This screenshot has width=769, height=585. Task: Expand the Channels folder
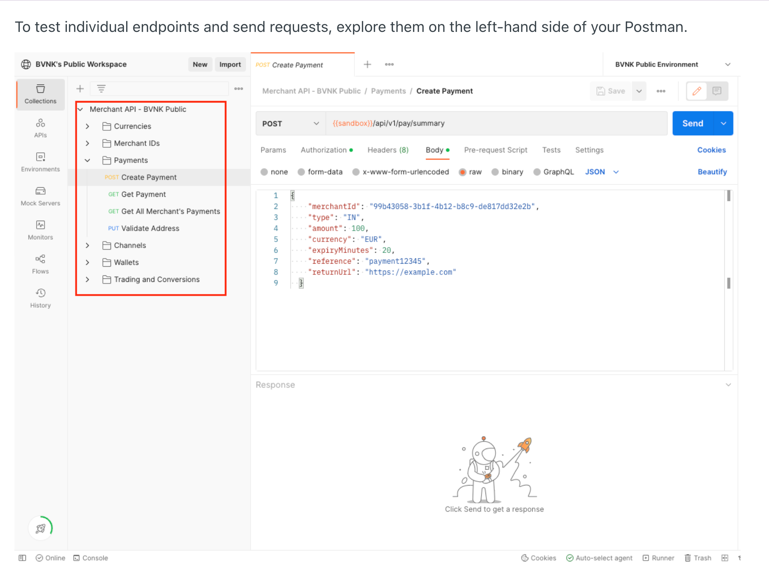coord(87,245)
